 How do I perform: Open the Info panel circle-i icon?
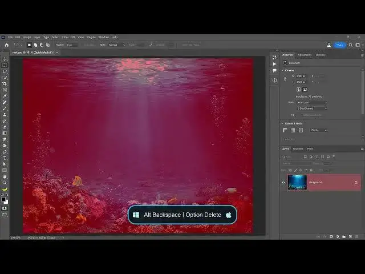[x=274, y=80]
